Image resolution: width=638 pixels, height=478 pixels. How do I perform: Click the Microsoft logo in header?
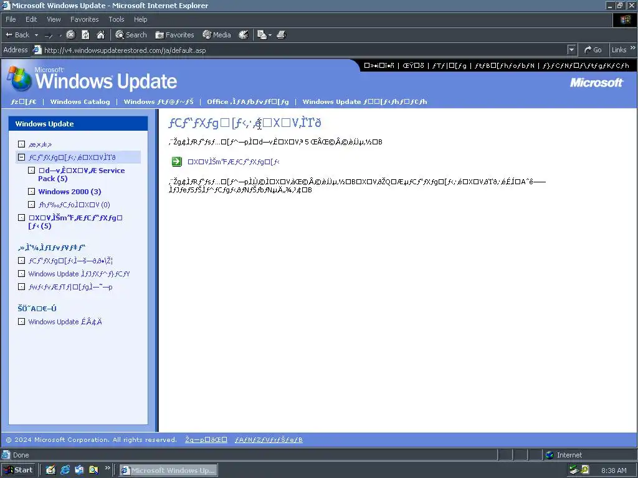pos(596,83)
